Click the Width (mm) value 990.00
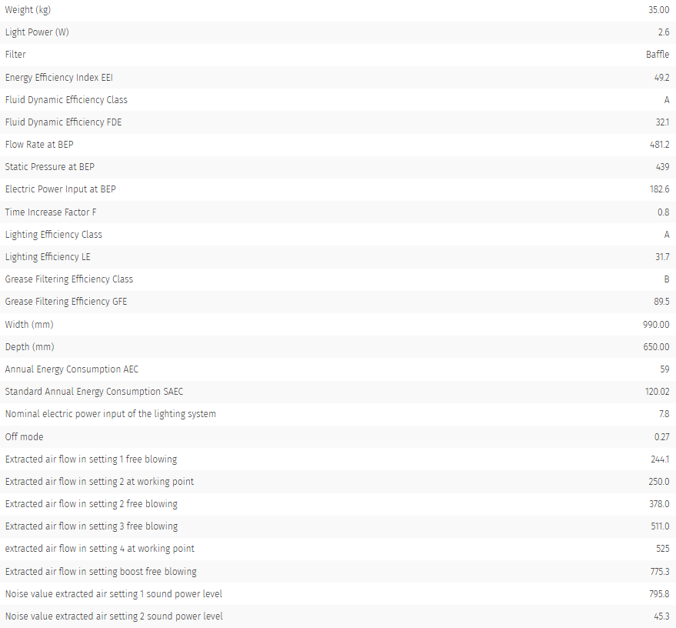Screen dimensions: 676x628 click(x=656, y=324)
